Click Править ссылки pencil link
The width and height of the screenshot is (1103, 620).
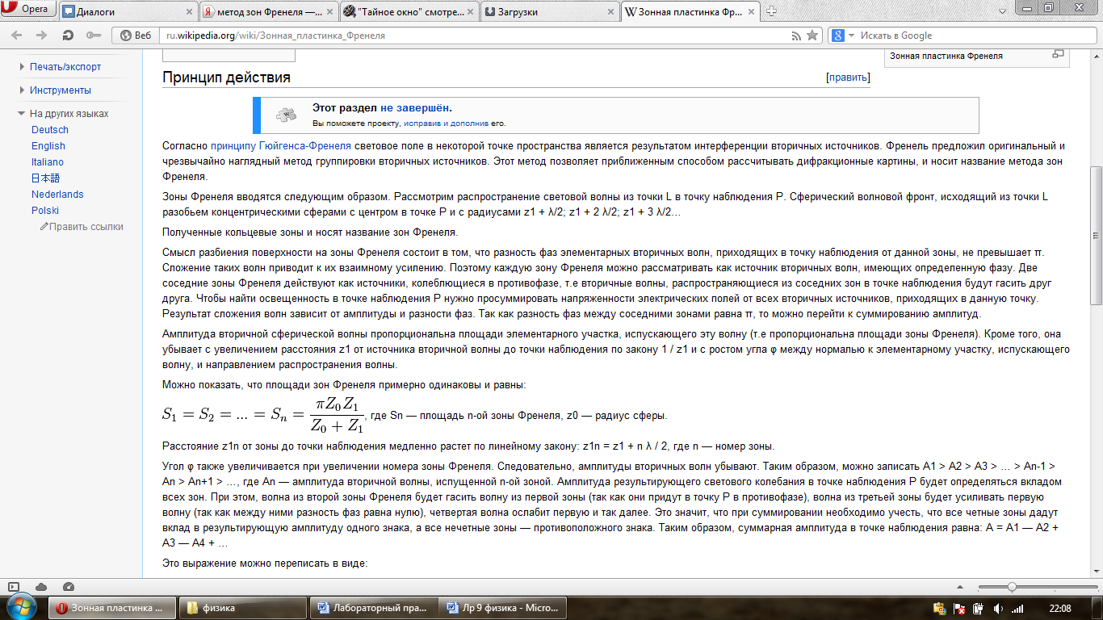pyautogui.click(x=82, y=227)
